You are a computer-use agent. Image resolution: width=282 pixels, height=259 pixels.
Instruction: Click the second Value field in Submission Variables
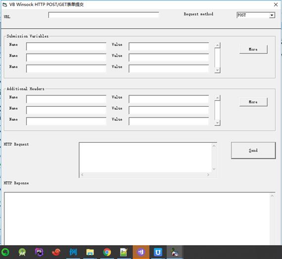coord(169,57)
